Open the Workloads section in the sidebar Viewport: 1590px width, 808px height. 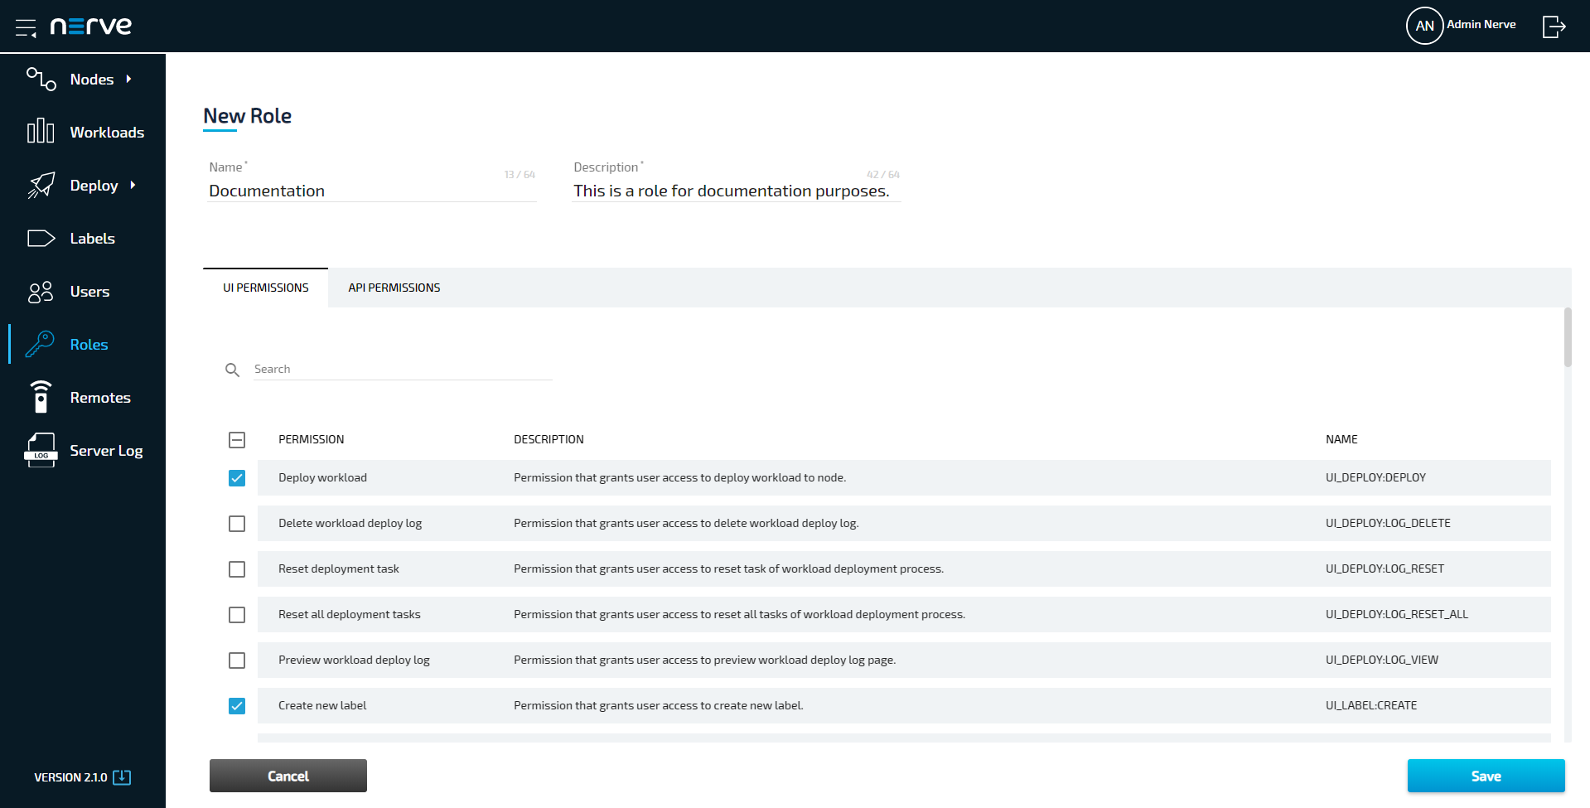pos(107,132)
